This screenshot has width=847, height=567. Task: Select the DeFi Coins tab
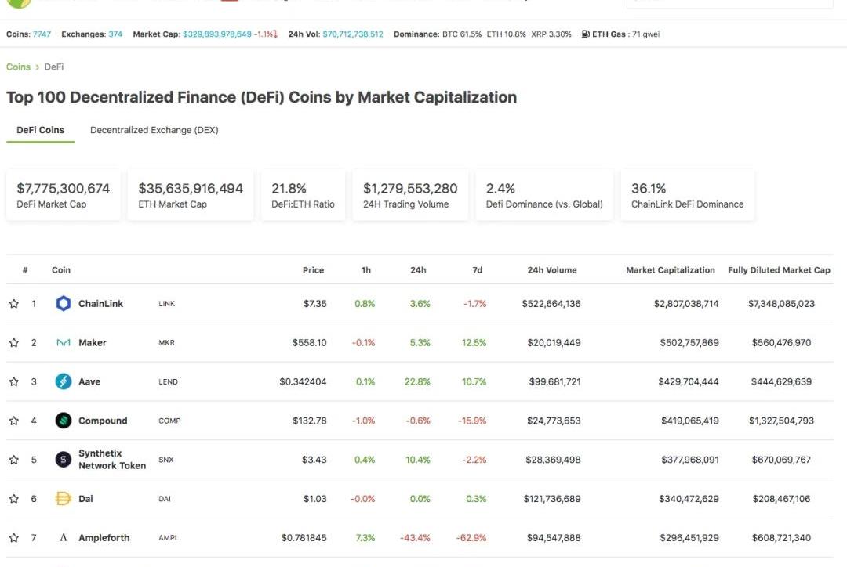pos(41,130)
